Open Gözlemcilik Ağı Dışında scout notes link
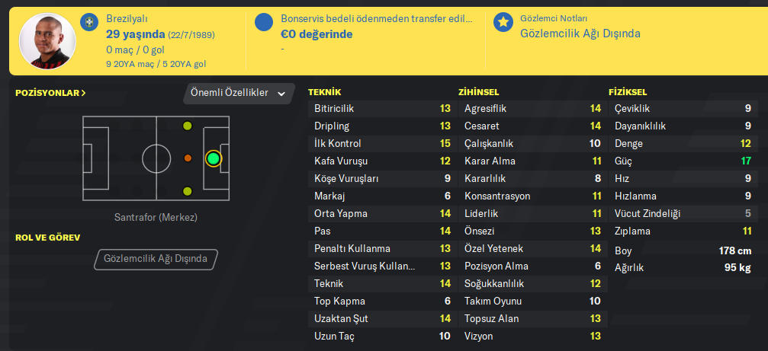768x351 pixels. click(x=580, y=34)
